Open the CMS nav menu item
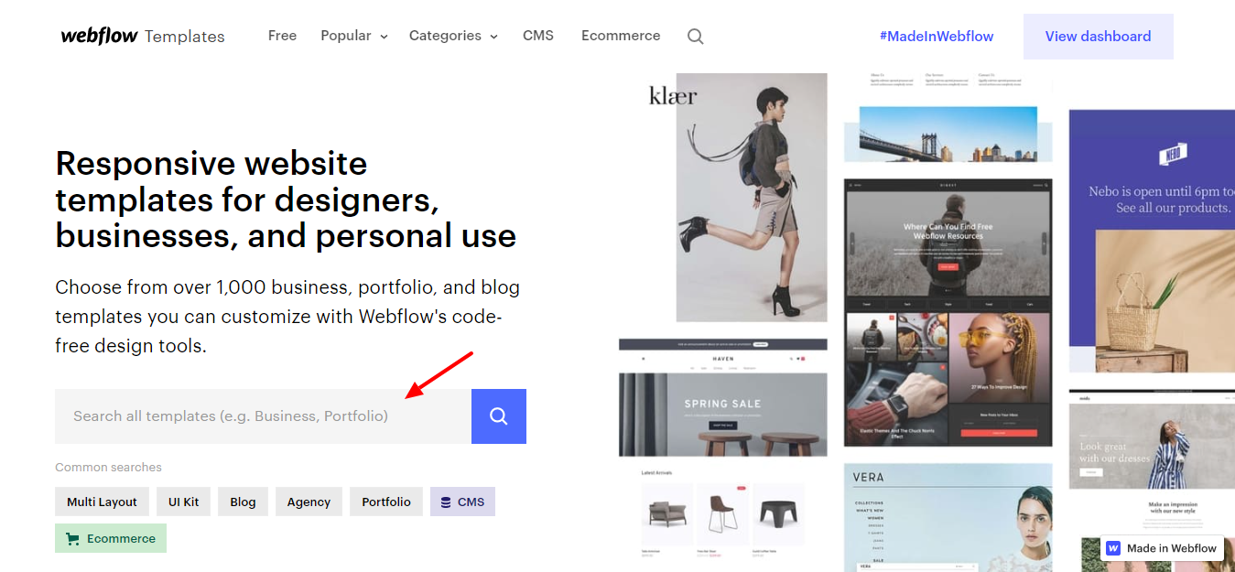Viewport: 1235px width, 572px height. (x=538, y=36)
